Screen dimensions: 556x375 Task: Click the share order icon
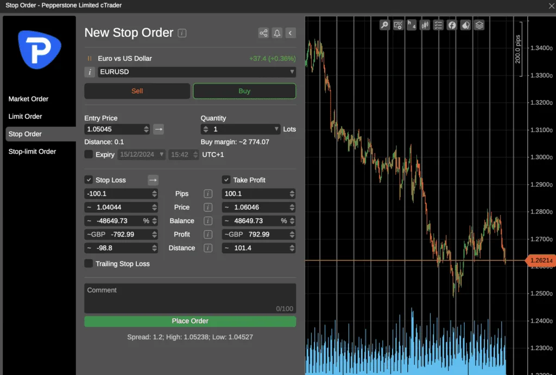coord(263,33)
